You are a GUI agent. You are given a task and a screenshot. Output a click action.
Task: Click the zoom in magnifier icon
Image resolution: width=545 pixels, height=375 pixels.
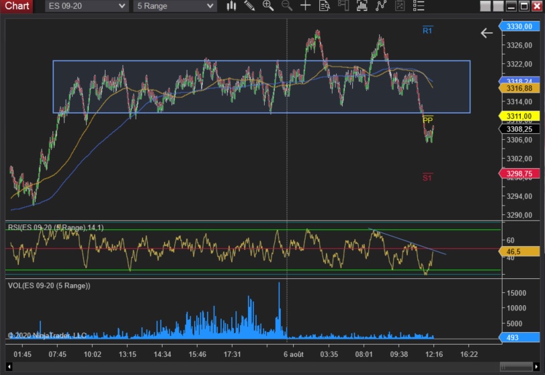point(268,6)
